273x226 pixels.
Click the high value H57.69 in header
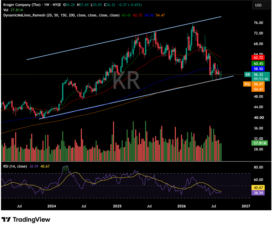(83, 5)
